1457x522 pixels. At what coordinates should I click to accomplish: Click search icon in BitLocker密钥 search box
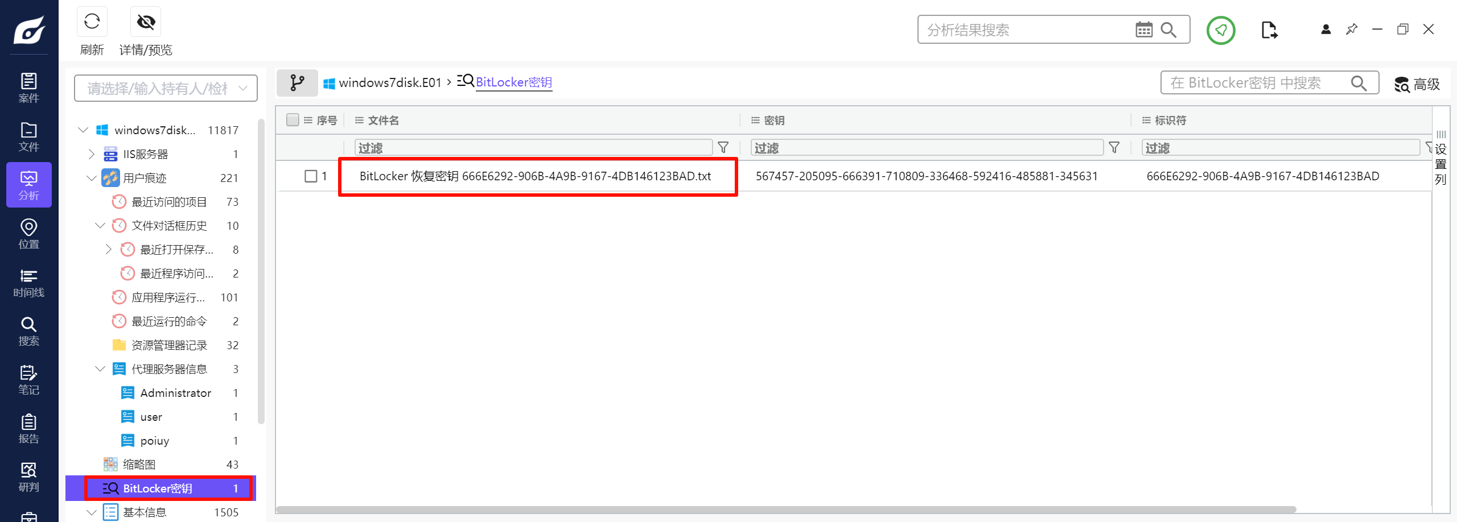coord(1359,83)
